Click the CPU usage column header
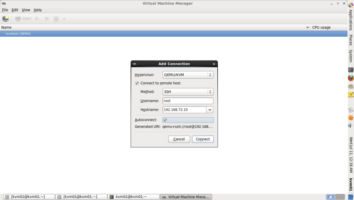The height and width of the screenshot is (200, 354). point(329,27)
